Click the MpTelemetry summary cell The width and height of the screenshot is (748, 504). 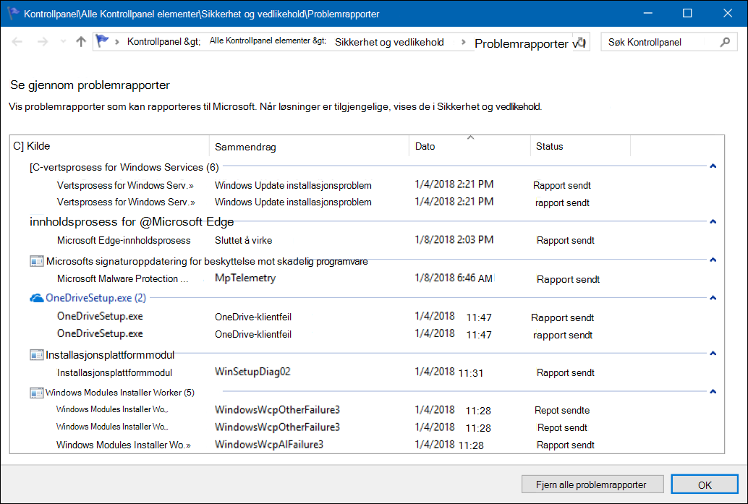[x=245, y=278]
